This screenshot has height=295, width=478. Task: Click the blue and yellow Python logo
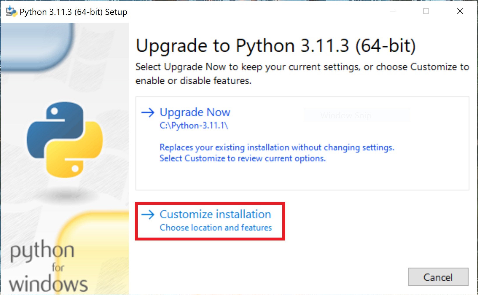[x=65, y=140]
